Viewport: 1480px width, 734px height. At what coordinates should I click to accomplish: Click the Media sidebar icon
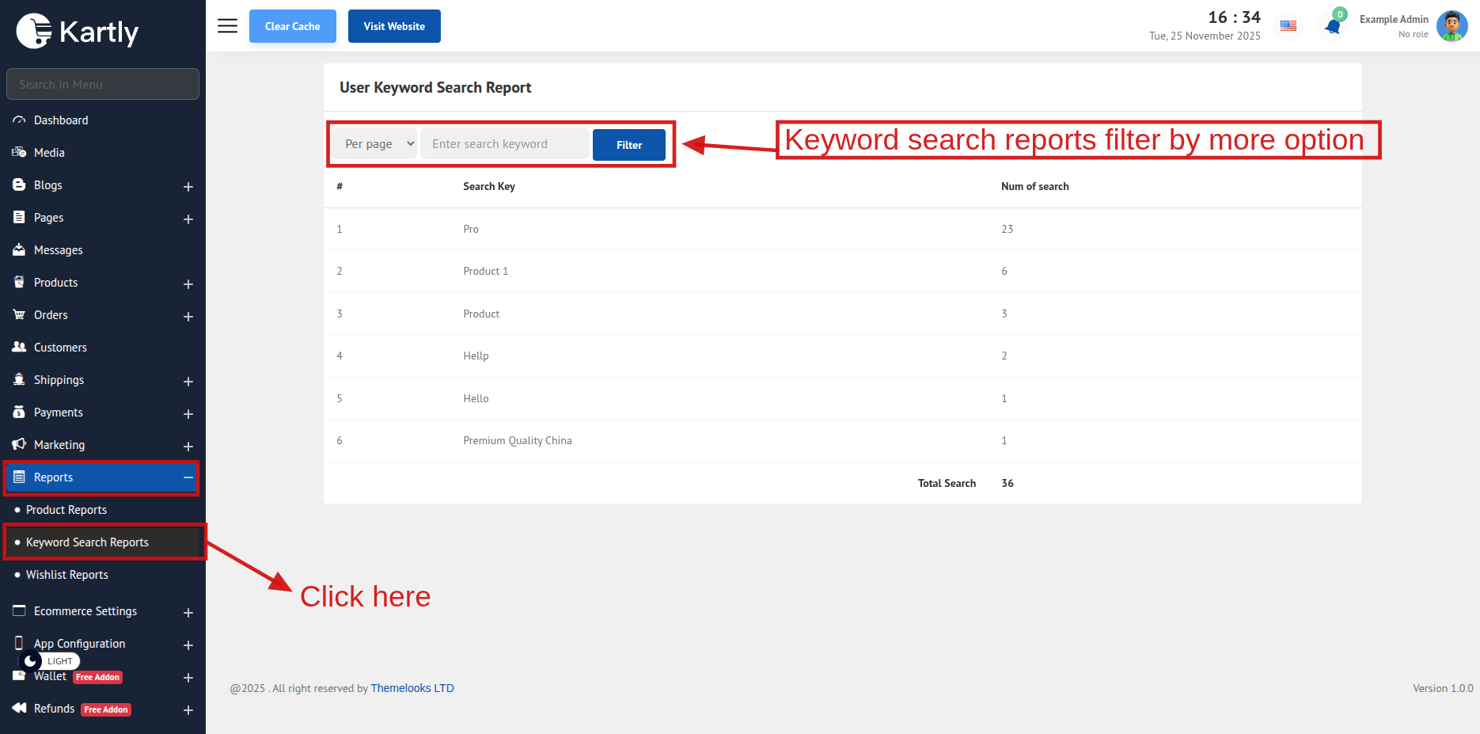click(x=19, y=153)
